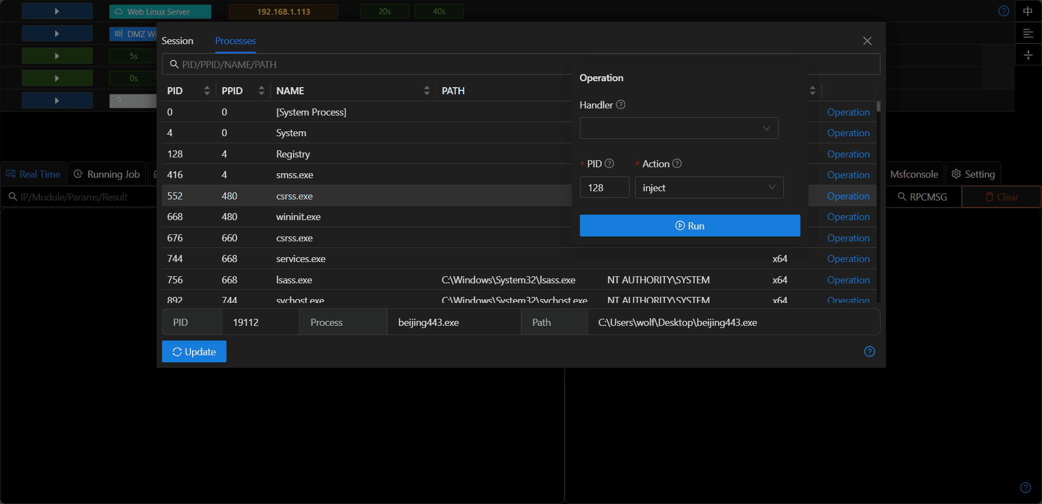Screen dimensions: 1042x504
Task: Sort the PPID column with arrows
Action: (x=261, y=90)
